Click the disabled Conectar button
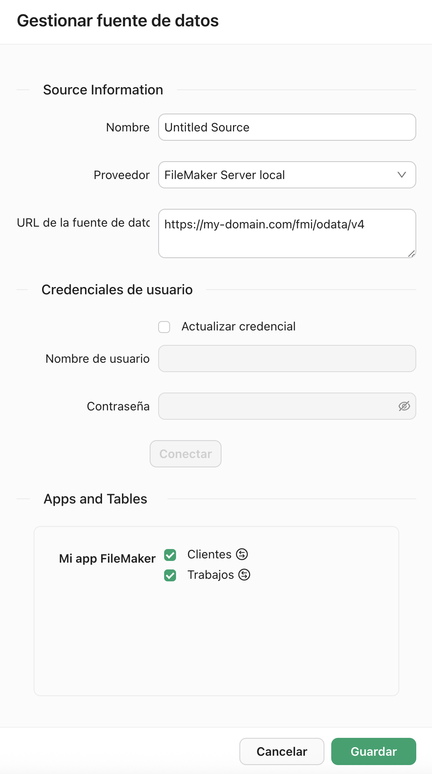This screenshot has height=774, width=432. (185, 454)
